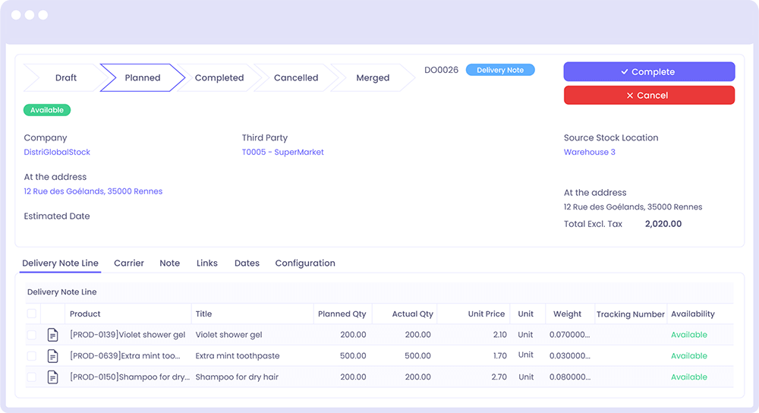Click Available status in Violet shower gel row
759x413 pixels.
tap(689, 335)
